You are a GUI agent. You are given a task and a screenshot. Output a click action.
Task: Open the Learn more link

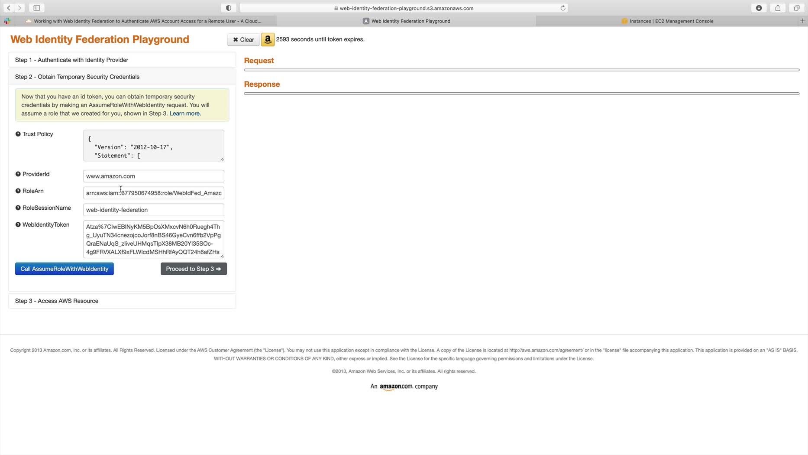pyautogui.click(x=185, y=114)
